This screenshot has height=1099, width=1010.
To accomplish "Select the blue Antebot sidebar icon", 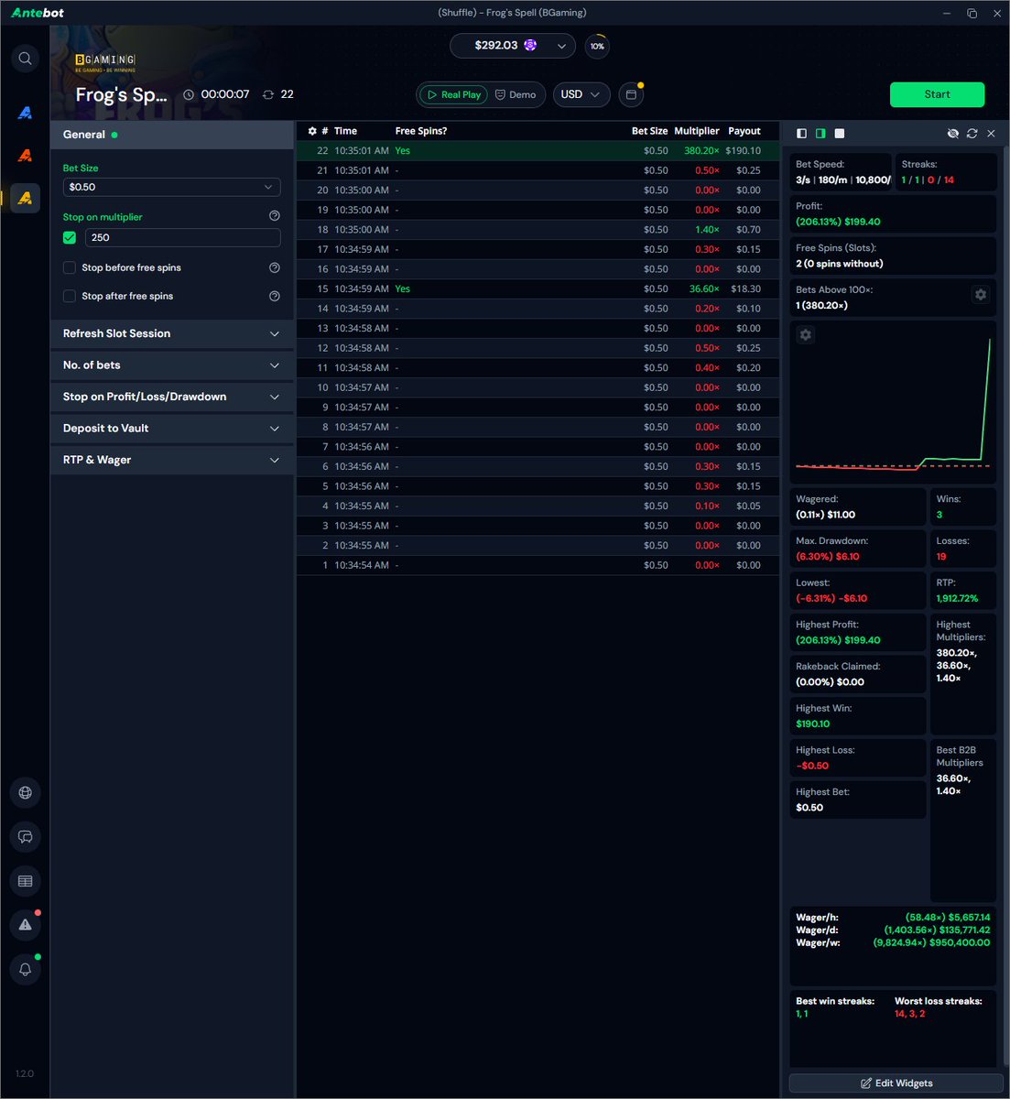I will tap(25, 113).
